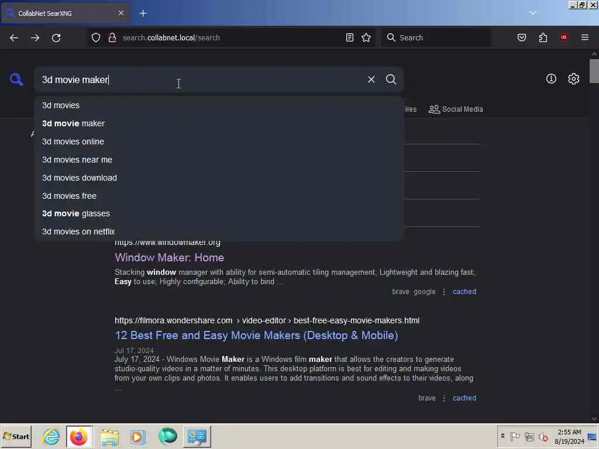Open tracking protection shield icon
This screenshot has width=599, height=449.
[x=96, y=37]
